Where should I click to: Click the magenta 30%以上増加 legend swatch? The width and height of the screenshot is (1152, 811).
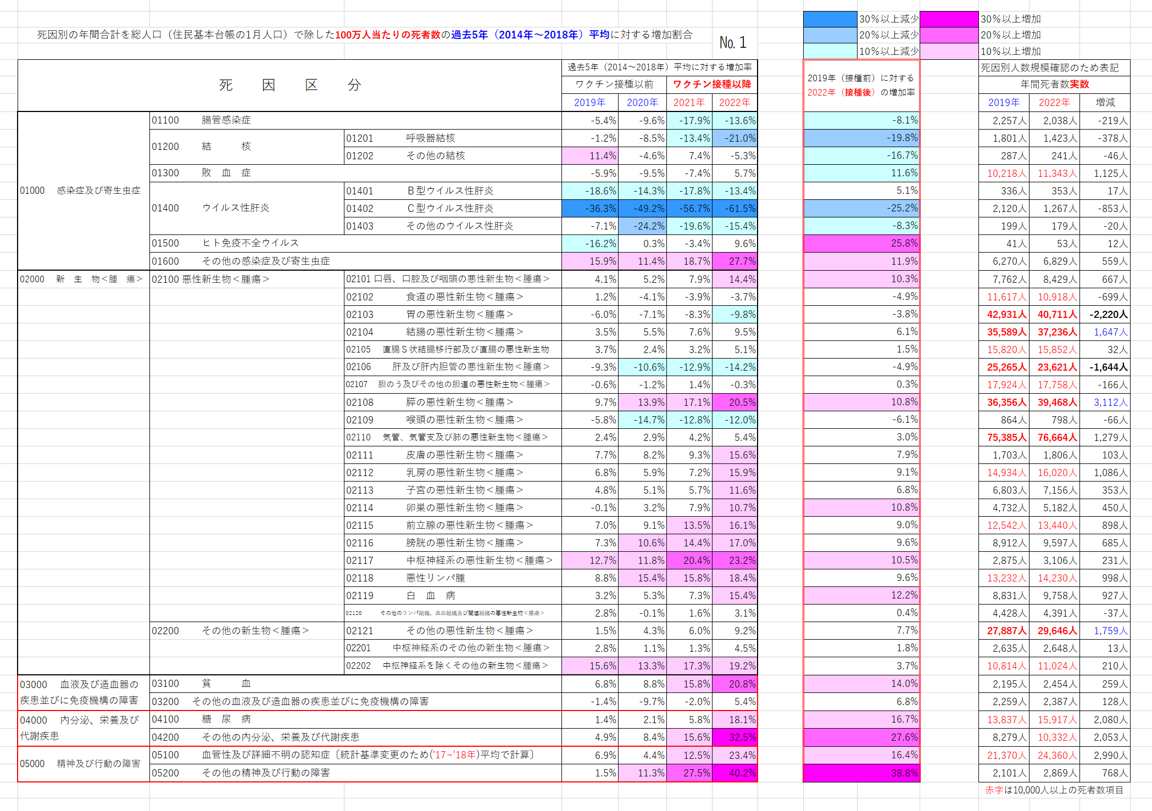[949, 19]
